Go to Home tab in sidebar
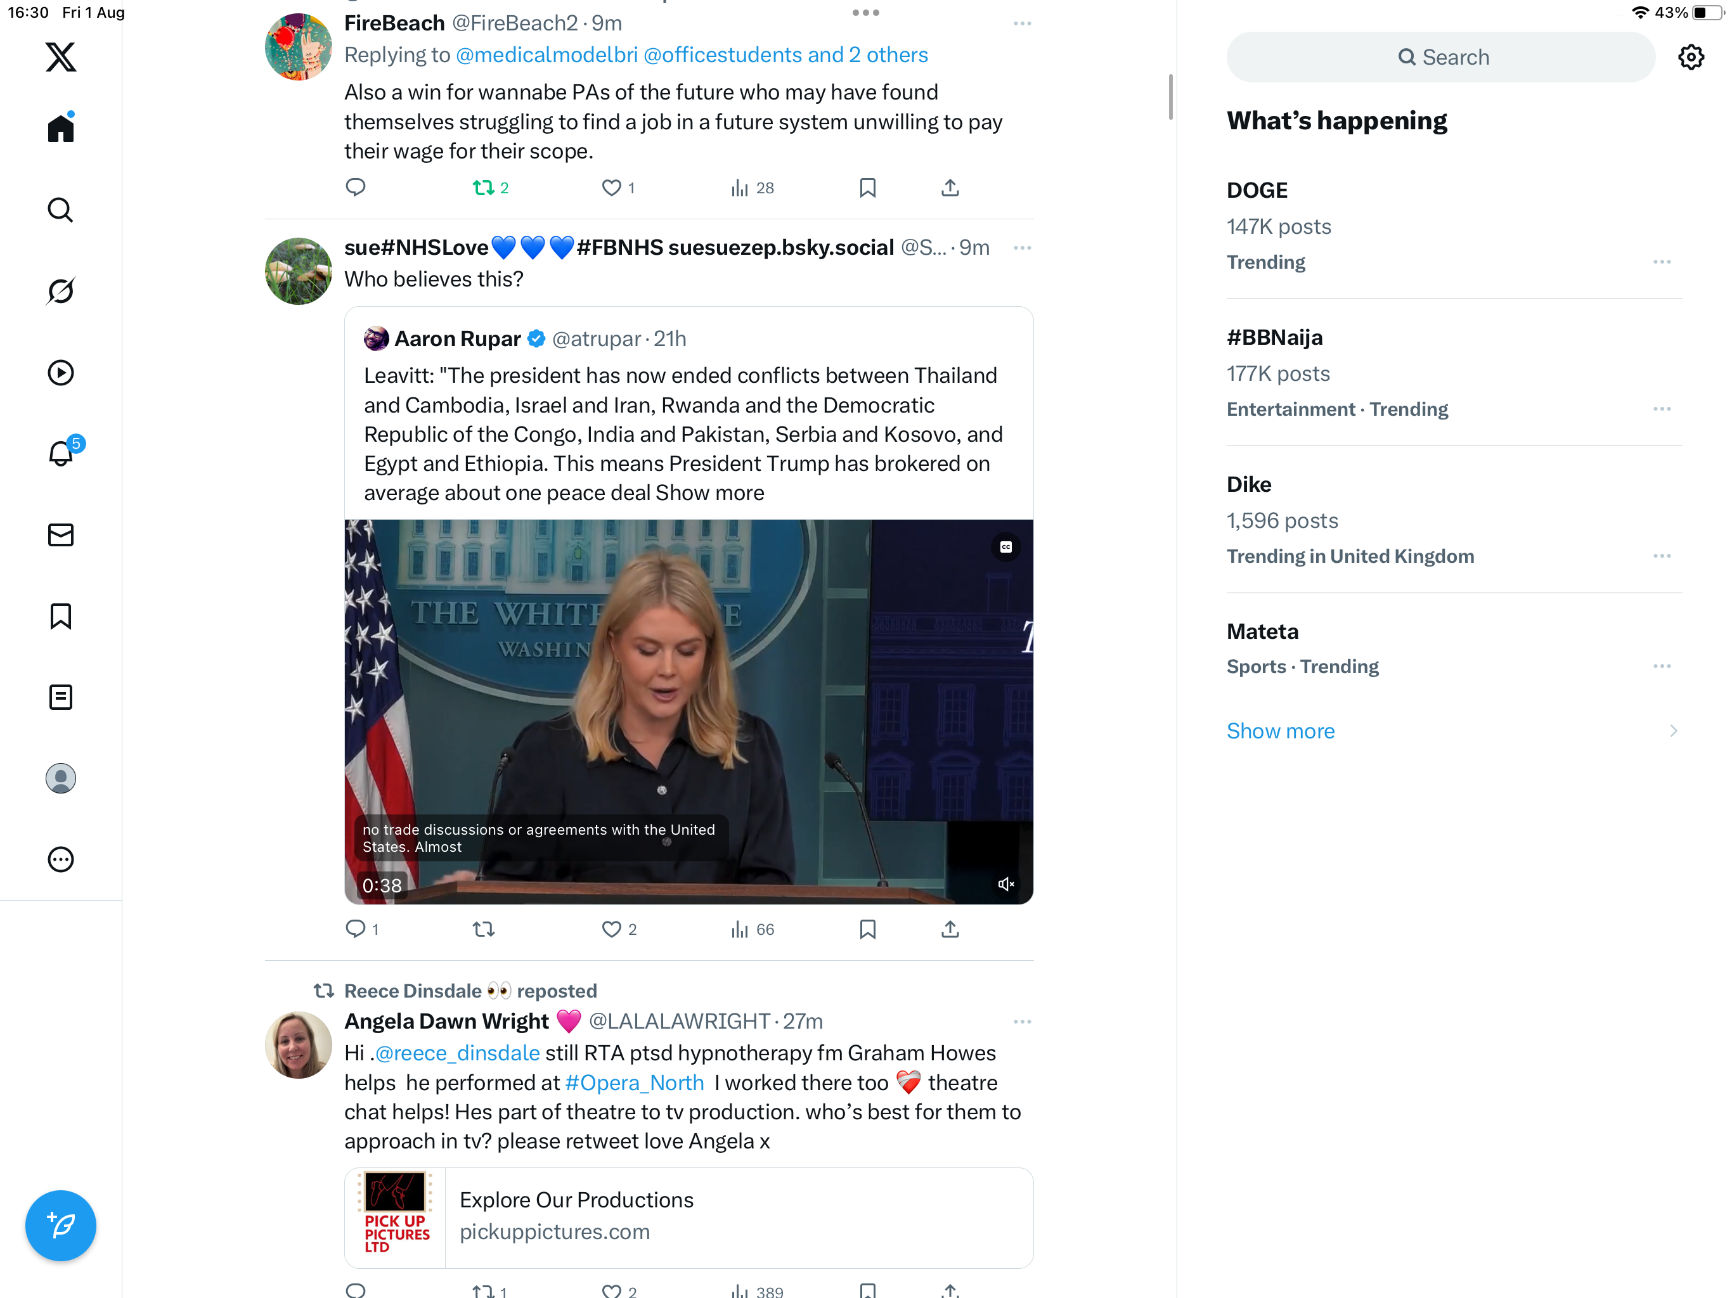1732x1298 pixels. (x=60, y=129)
